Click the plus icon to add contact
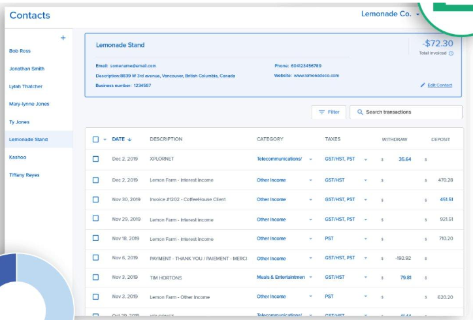Screen dimensions: 473x322 63,38
